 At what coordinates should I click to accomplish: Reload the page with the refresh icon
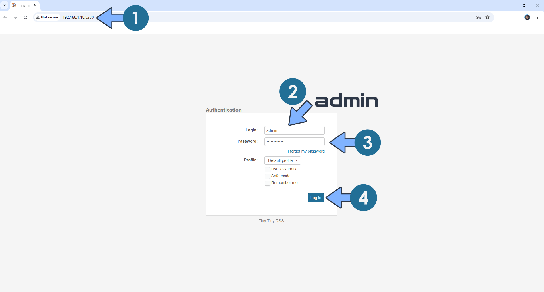[26, 17]
